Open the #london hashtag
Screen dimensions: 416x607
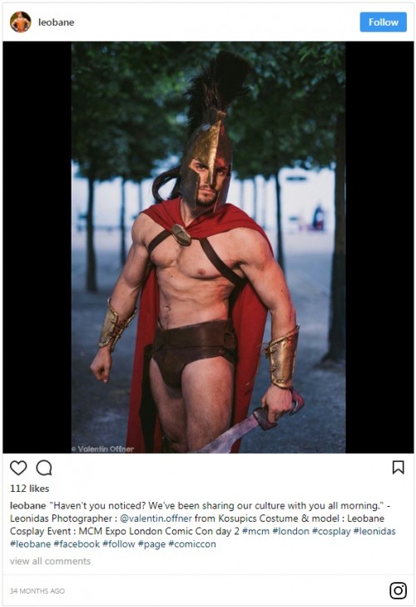pyautogui.click(x=291, y=531)
